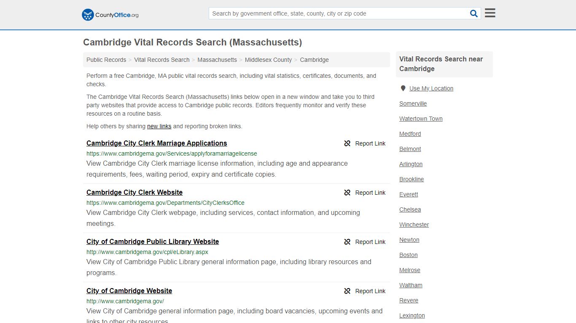Open Boston nearby link
Screen dimensions: 576x323
(408, 255)
